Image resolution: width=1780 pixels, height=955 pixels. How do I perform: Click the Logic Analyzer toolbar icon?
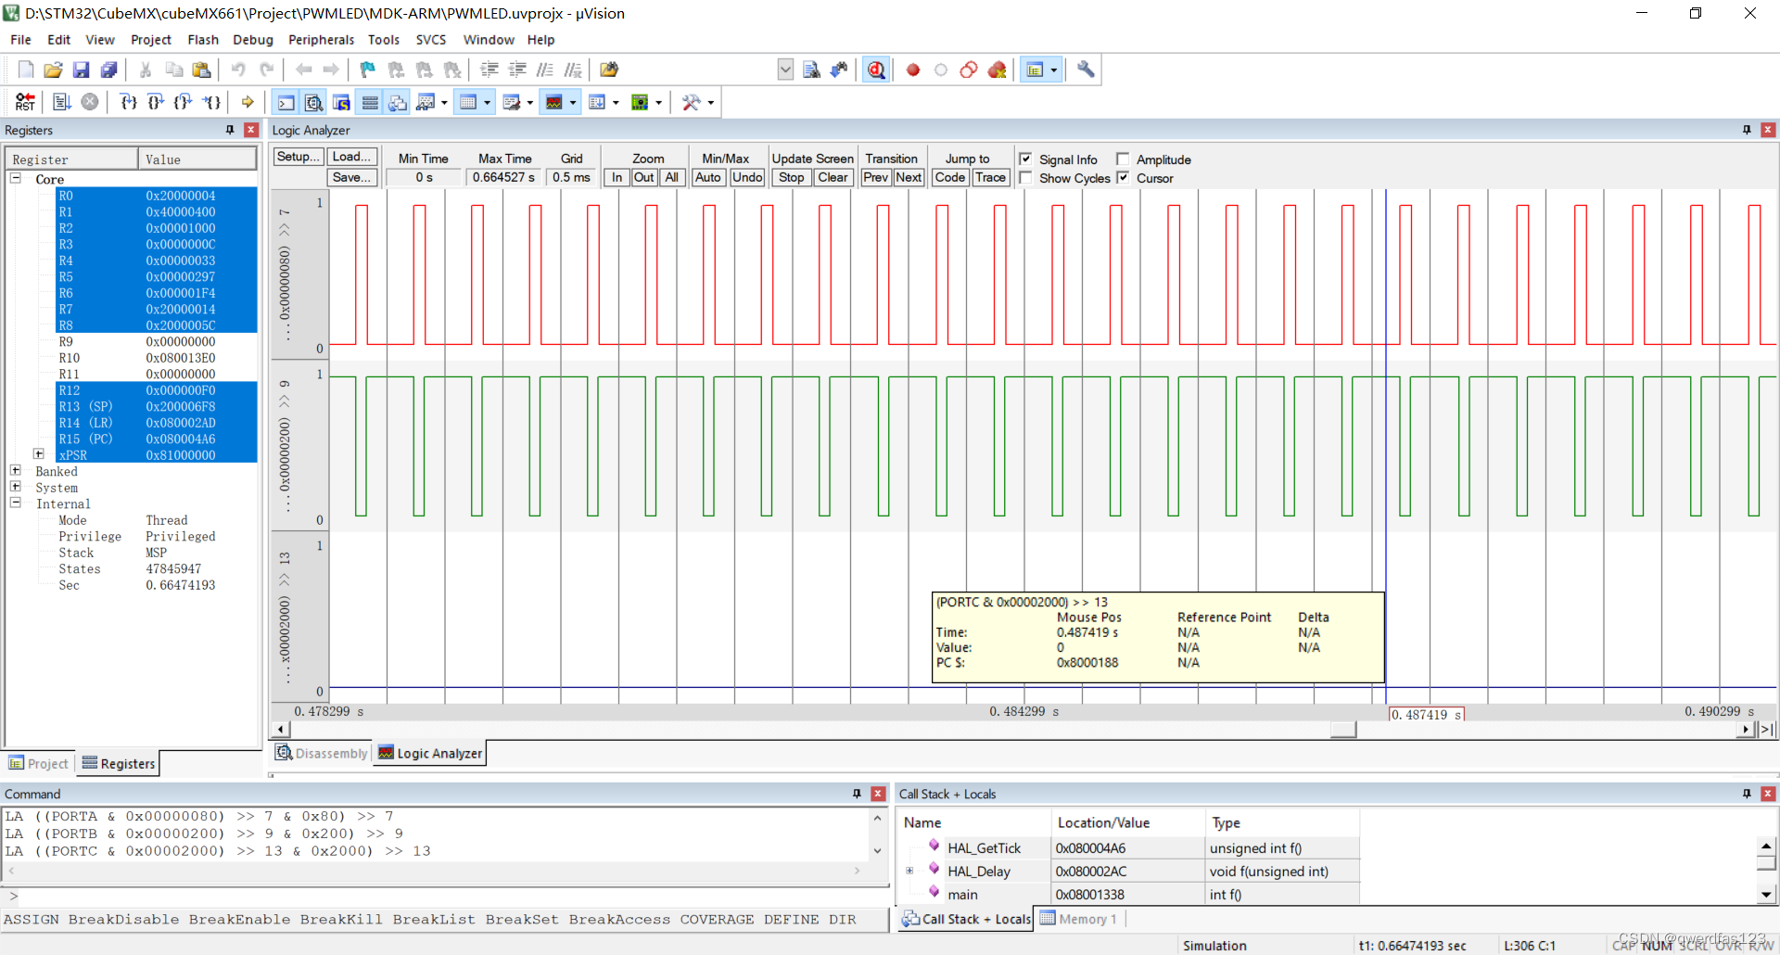(x=554, y=102)
